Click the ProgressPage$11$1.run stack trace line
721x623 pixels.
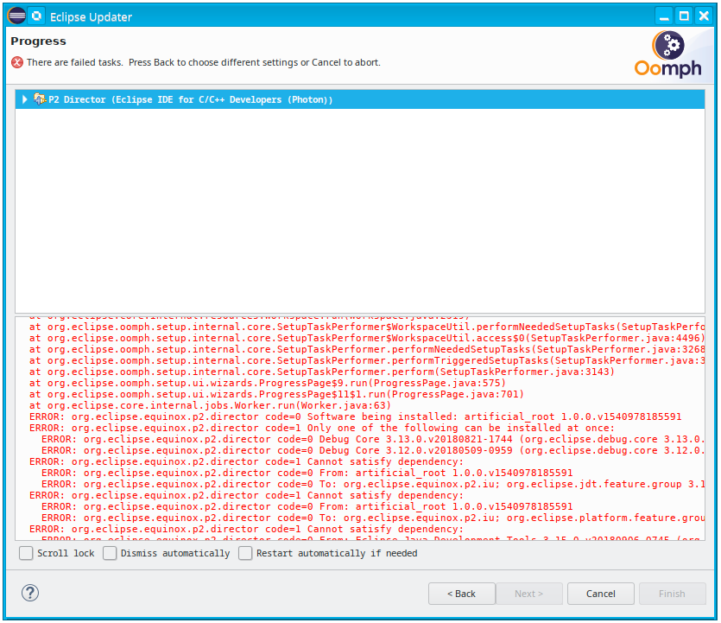tap(277, 394)
